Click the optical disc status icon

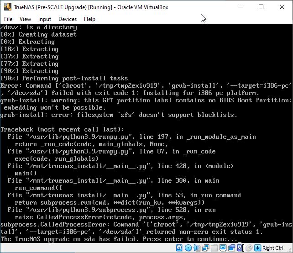[188, 248]
